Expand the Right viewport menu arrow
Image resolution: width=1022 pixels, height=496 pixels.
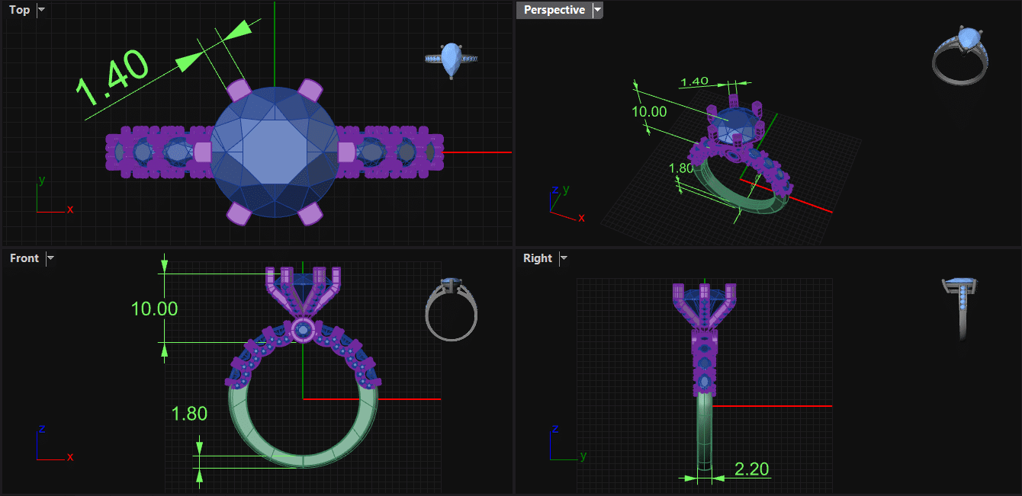tap(564, 258)
